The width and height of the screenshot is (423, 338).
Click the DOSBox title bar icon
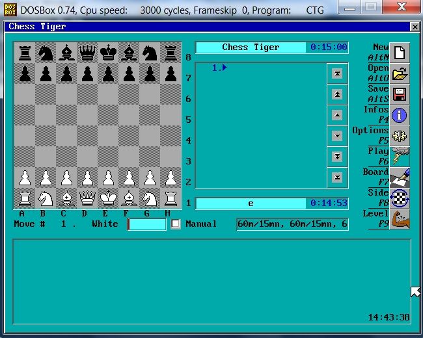(x=10, y=10)
